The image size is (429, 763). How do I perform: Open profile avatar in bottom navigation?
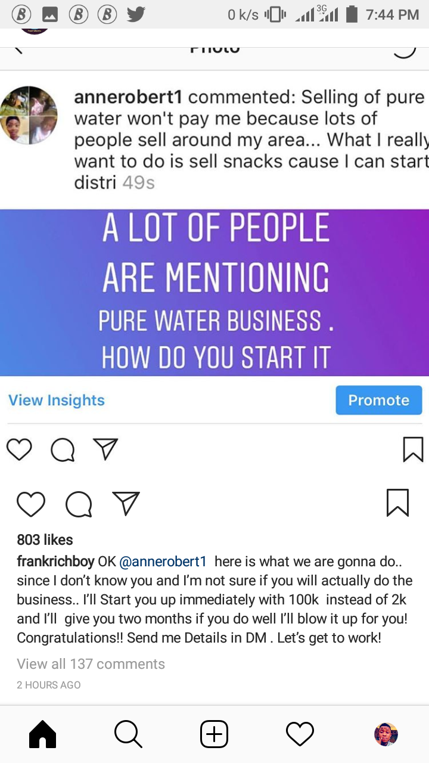(x=386, y=734)
